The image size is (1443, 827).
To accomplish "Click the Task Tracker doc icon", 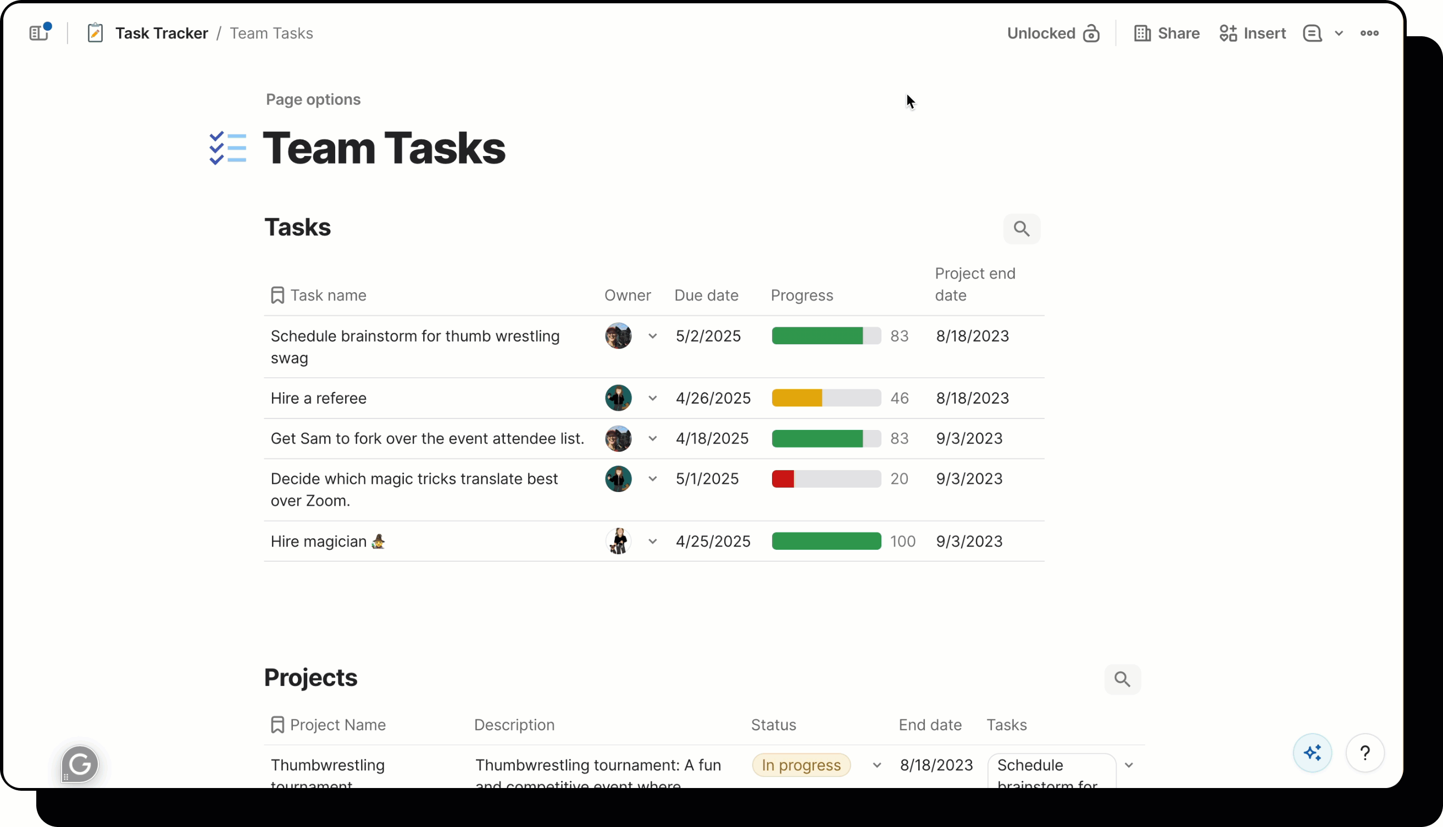I will click(x=95, y=33).
